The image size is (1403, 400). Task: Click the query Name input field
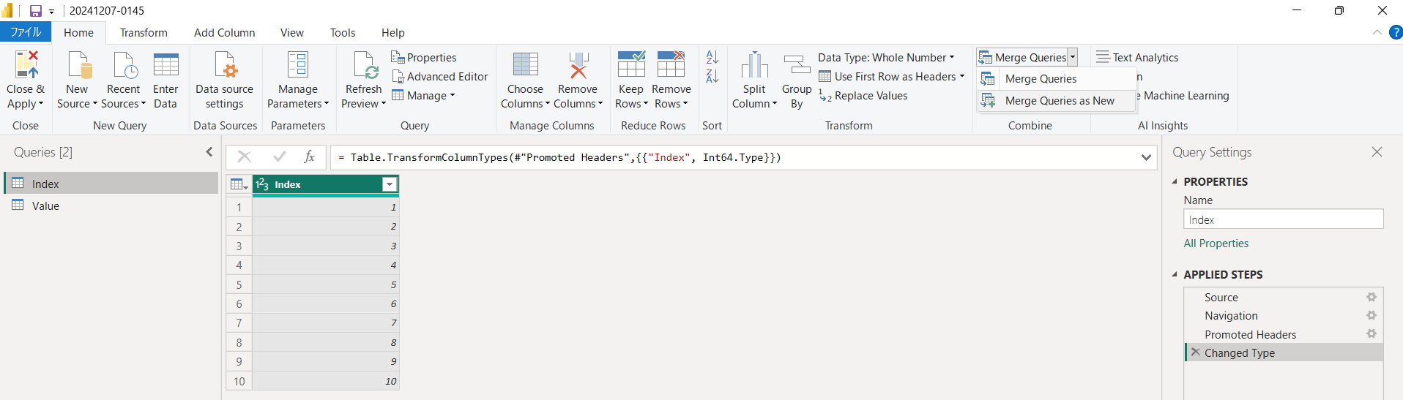click(x=1283, y=219)
